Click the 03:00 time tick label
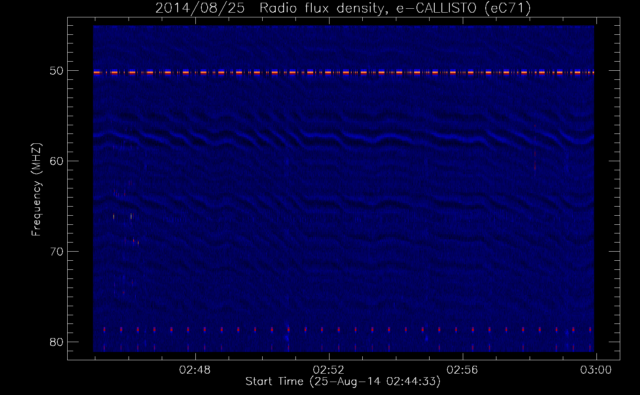 click(596, 370)
